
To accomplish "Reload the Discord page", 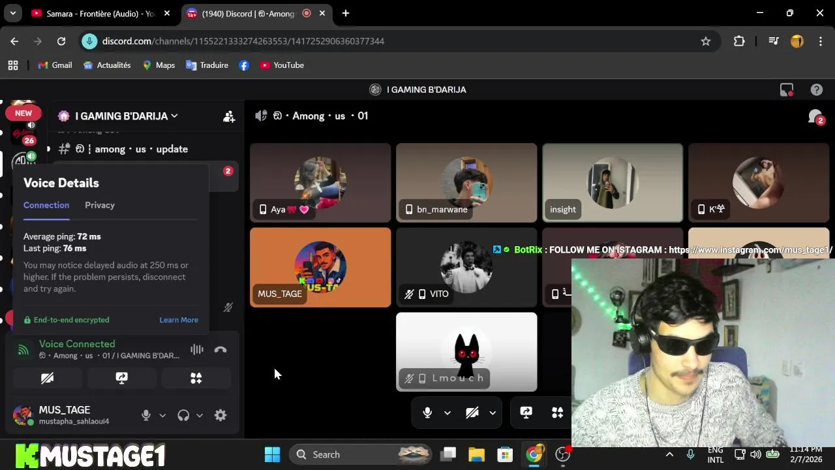I will coord(61,41).
